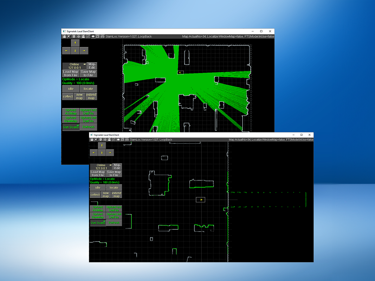
Task: Click the vehicle icon in the front window toolbar
Action: click(127, 139)
